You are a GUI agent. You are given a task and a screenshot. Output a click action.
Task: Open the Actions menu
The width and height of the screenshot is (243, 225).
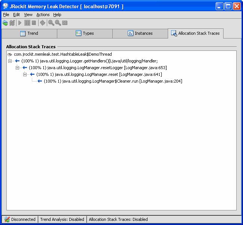coord(43,15)
